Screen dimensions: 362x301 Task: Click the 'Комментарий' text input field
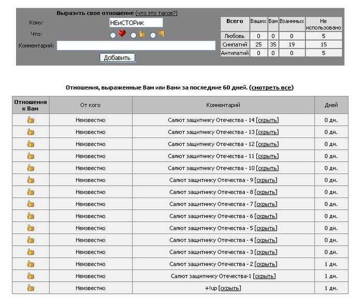click(136, 46)
